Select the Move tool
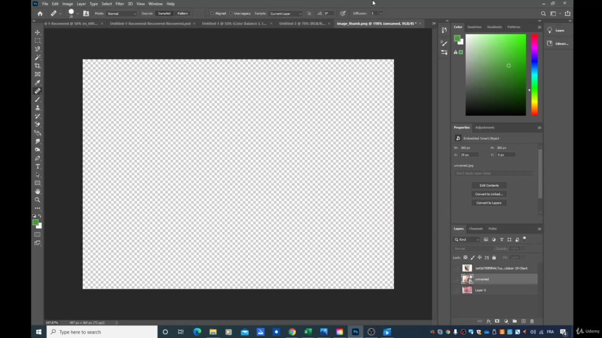This screenshot has width=602, height=338. pos(38,32)
